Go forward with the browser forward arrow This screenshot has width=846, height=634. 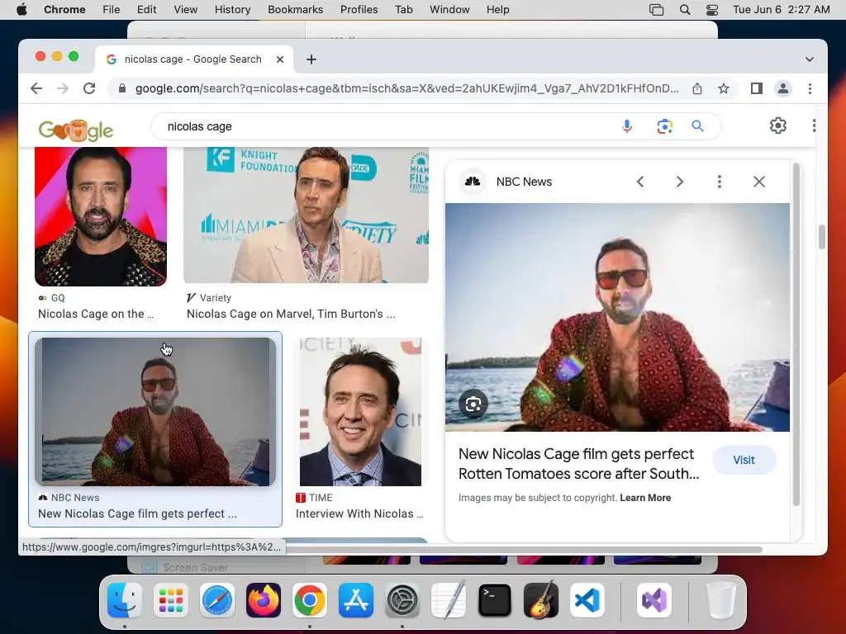click(63, 88)
